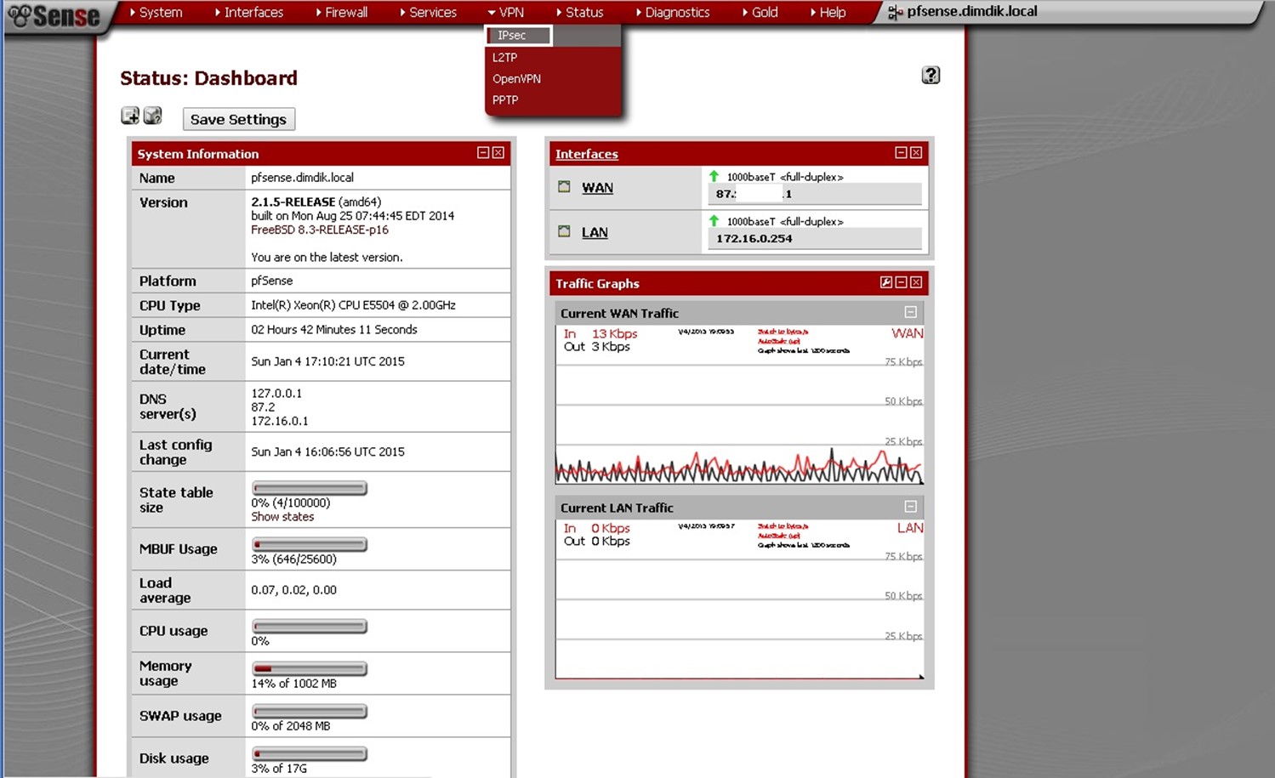Open the Interfaces widget title link

(x=586, y=154)
